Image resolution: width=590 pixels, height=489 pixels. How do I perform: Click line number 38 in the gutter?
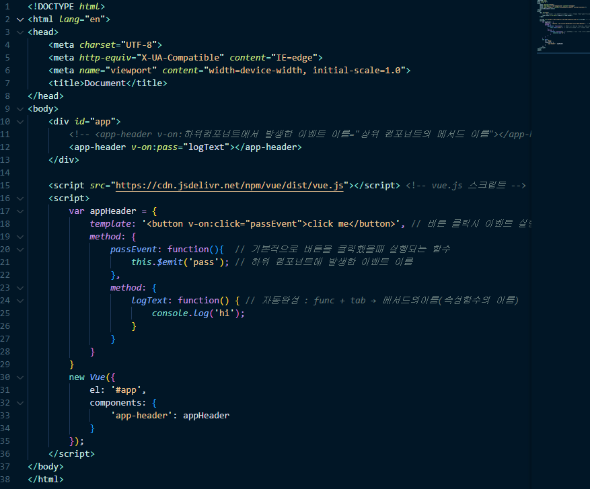coord(5,479)
